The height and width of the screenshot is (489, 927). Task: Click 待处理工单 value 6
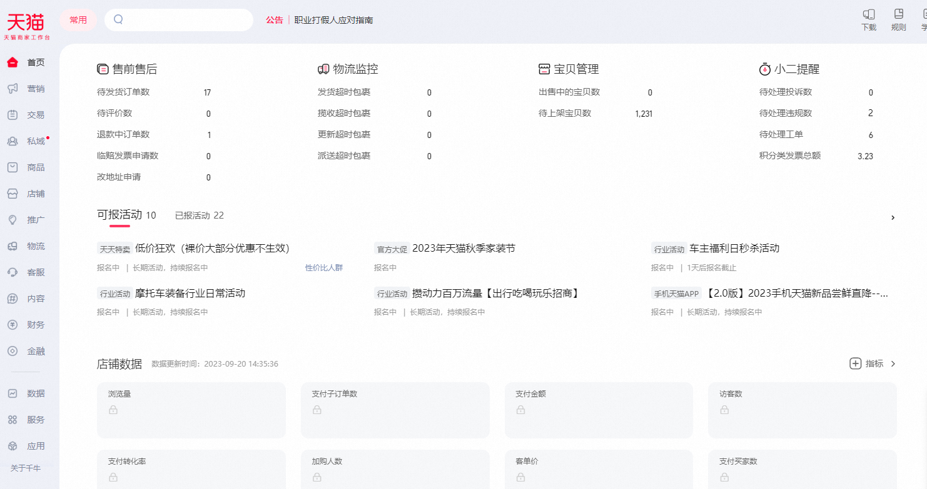point(871,135)
